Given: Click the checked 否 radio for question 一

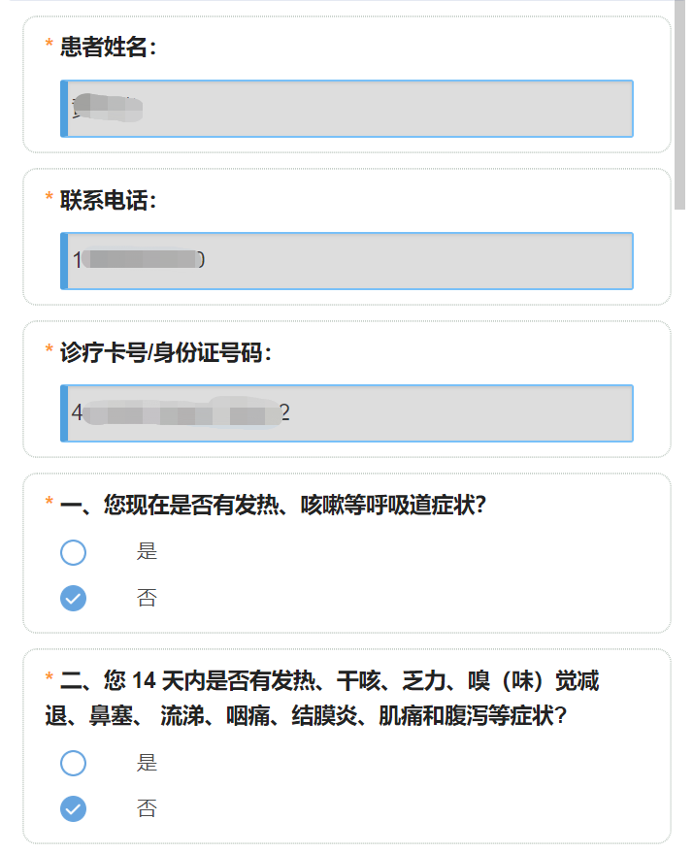Looking at the screenshot, I should click(x=74, y=598).
